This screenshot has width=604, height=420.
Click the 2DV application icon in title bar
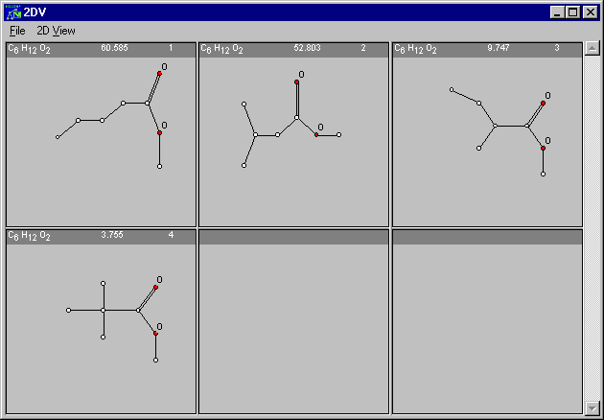tap(13, 12)
